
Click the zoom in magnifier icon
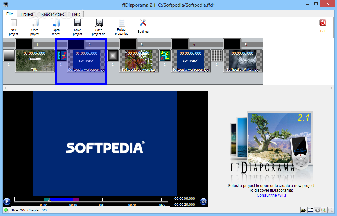click(324, 210)
